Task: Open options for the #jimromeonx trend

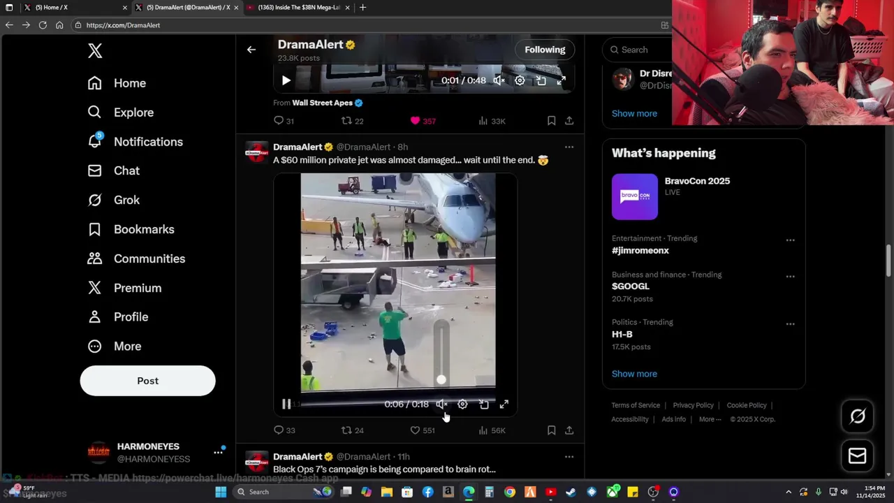Action: point(790,240)
